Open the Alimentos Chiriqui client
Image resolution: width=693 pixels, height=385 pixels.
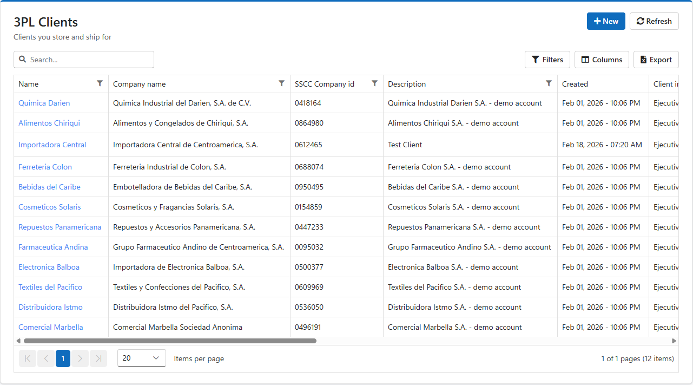coord(49,123)
